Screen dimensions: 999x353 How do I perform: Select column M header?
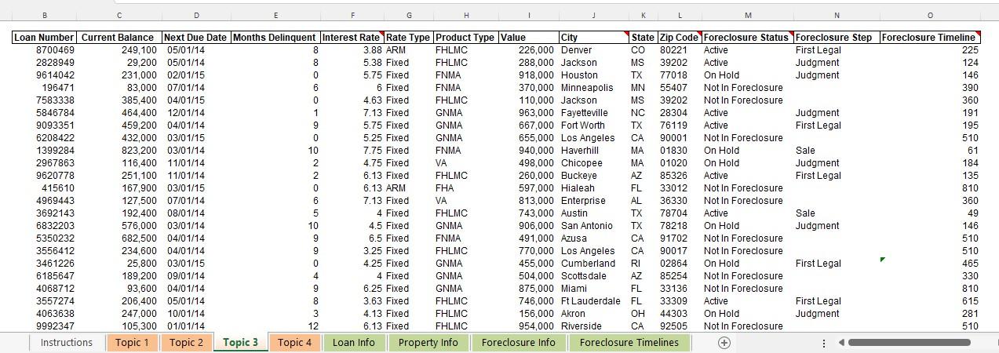coord(748,15)
